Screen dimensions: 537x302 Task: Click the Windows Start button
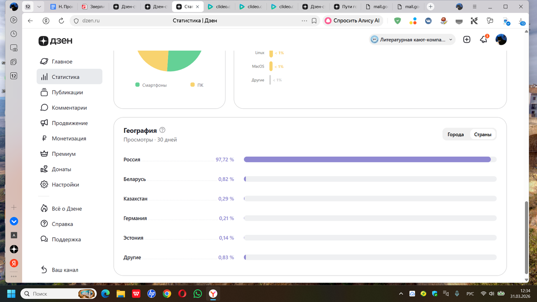click(11, 293)
